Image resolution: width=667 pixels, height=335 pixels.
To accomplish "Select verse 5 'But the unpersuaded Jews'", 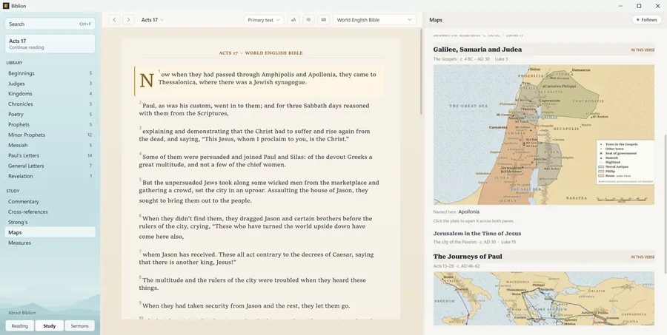I will pos(259,191).
